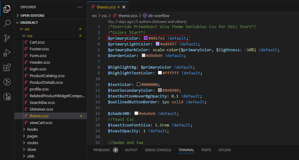Open ProductDetails.scss in the explorer
The image size is (299, 160).
(51, 82)
